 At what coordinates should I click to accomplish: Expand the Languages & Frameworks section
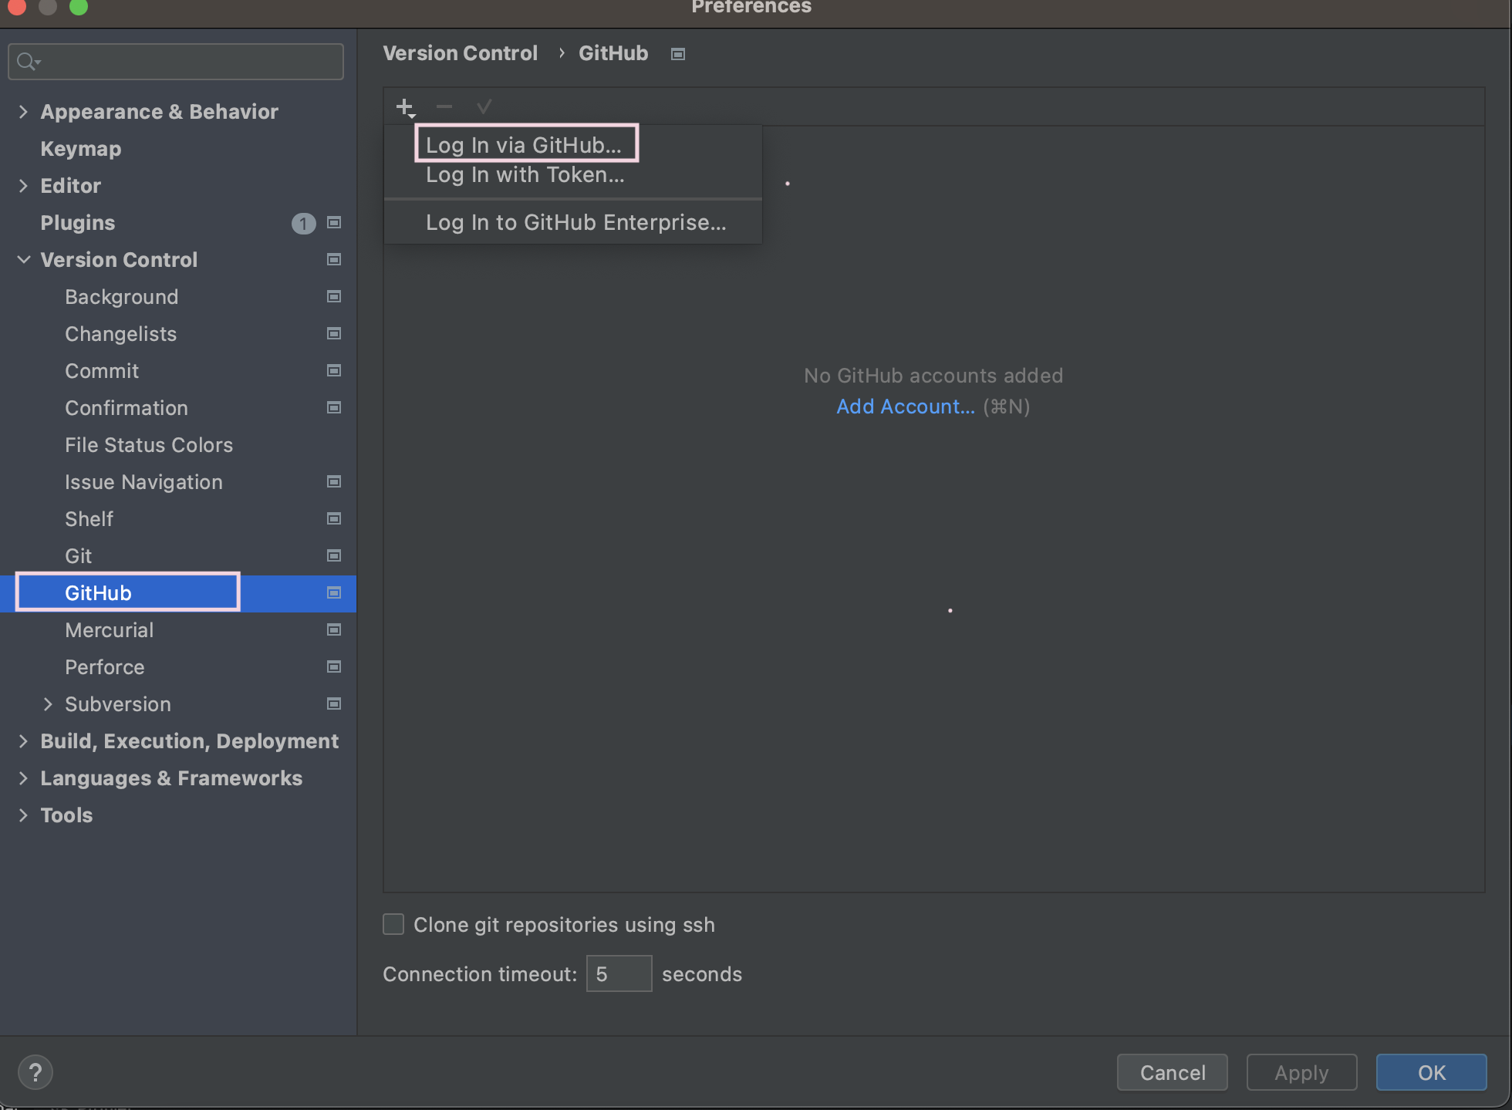[23, 778]
